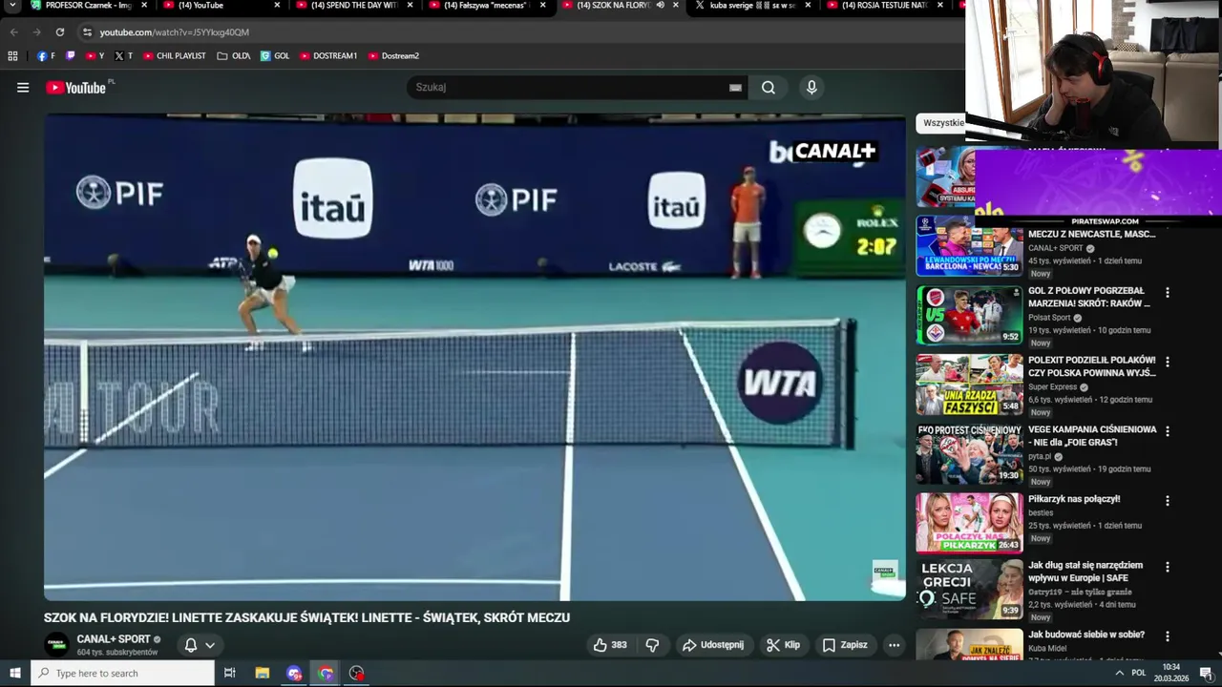Go back in browser history
This screenshot has height=687, width=1222.
click(13, 31)
